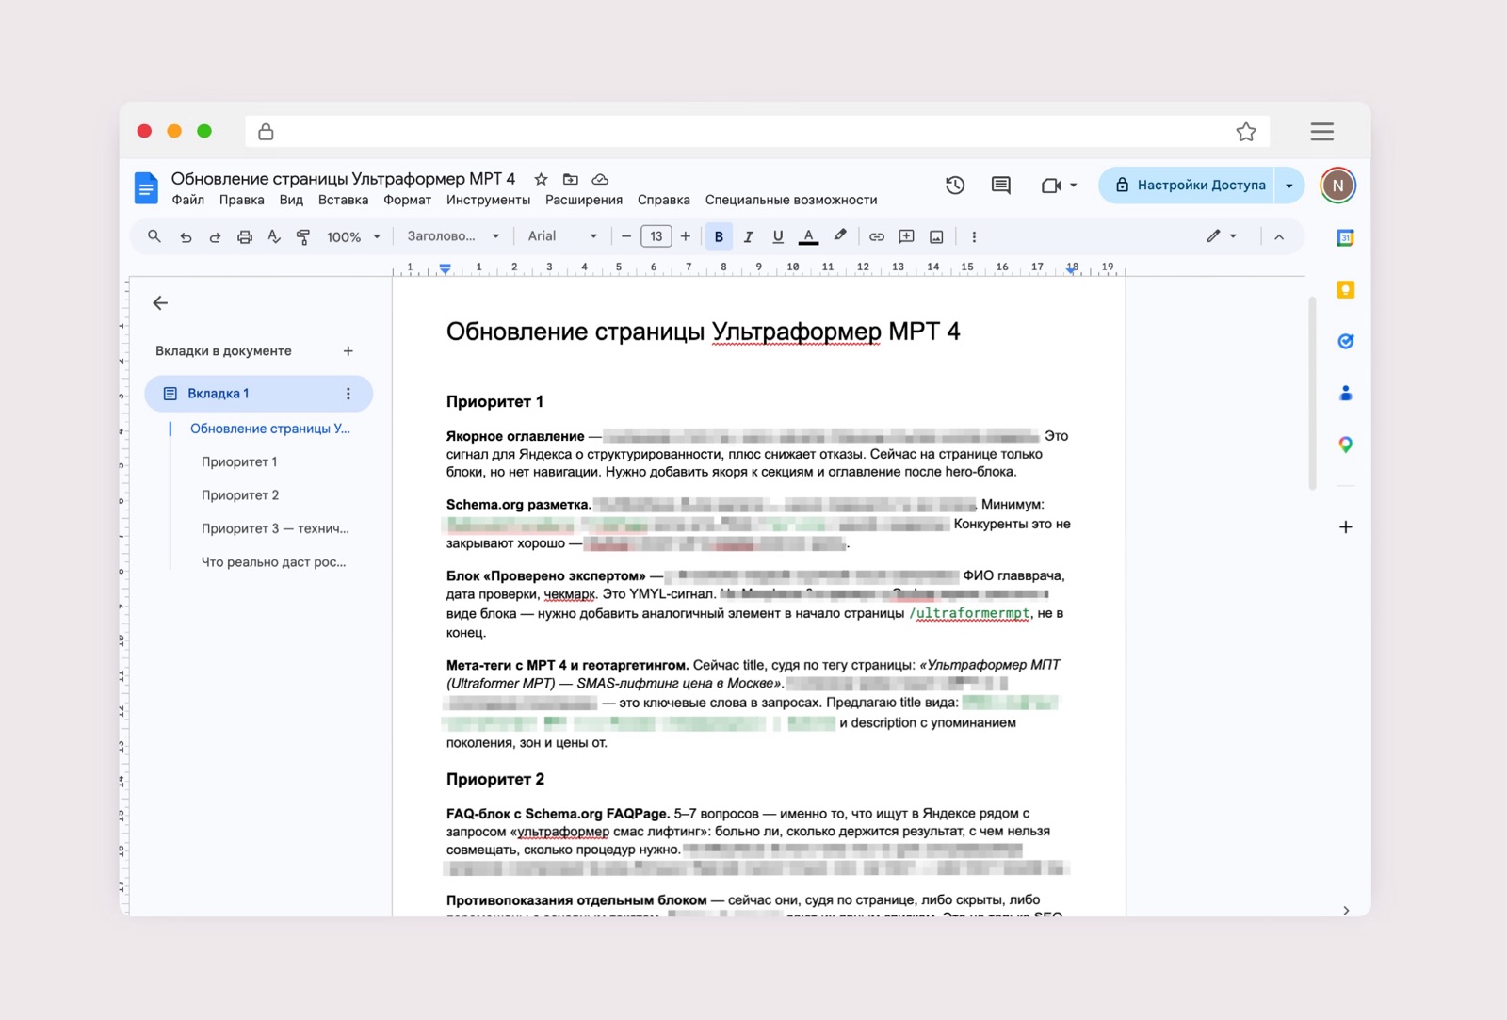Open the text color picker
The width and height of the screenshot is (1507, 1020).
click(808, 237)
